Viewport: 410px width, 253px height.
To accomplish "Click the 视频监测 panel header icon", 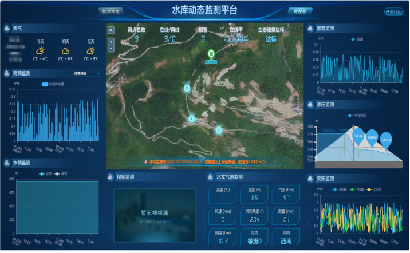I will click(111, 177).
